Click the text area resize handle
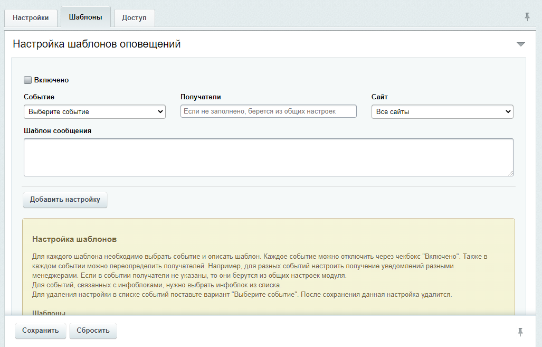This screenshot has height=347, width=542. (510, 173)
